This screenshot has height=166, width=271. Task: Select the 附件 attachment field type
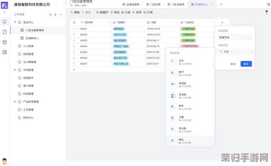190,107
